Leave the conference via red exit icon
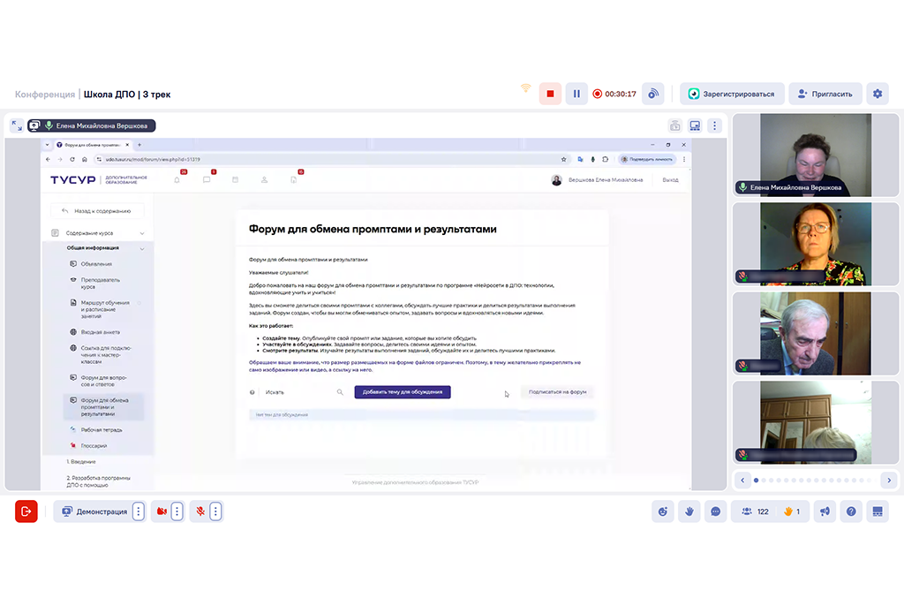Image resolution: width=904 pixels, height=606 pixels. click(26, 511)
